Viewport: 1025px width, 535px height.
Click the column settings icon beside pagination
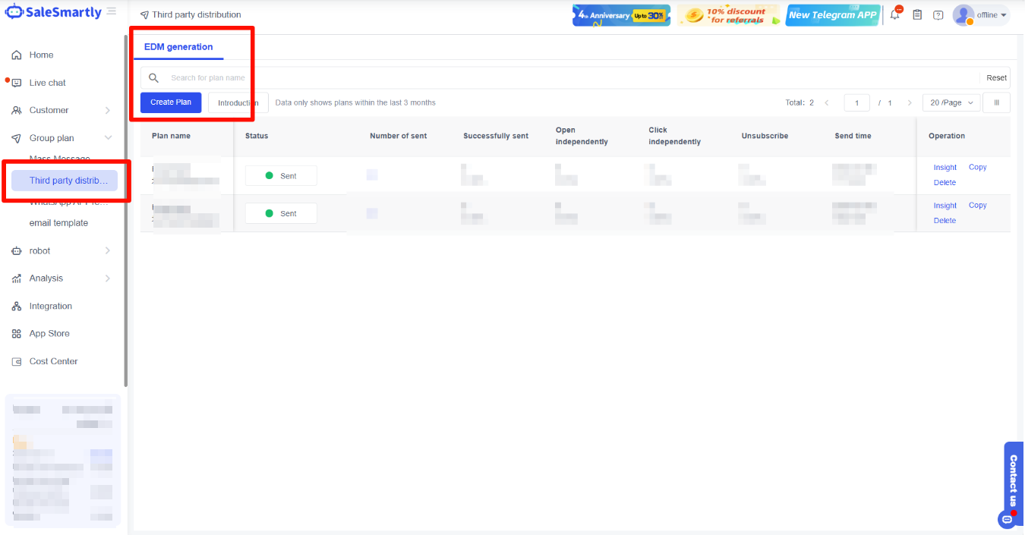[x=996, y=102]
